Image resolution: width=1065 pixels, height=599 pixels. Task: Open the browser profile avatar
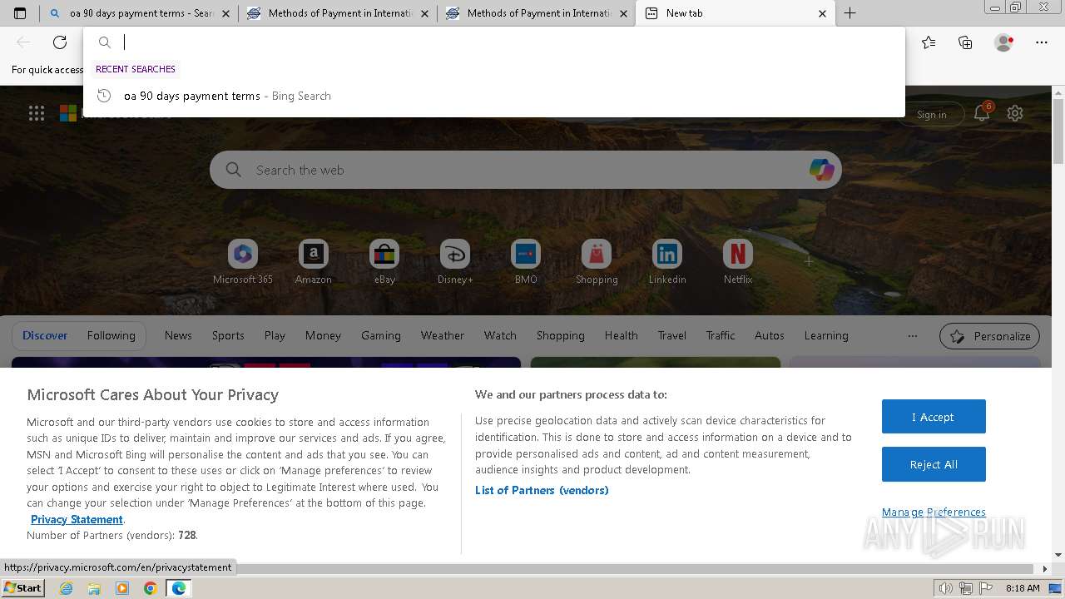pos(1003,42)
